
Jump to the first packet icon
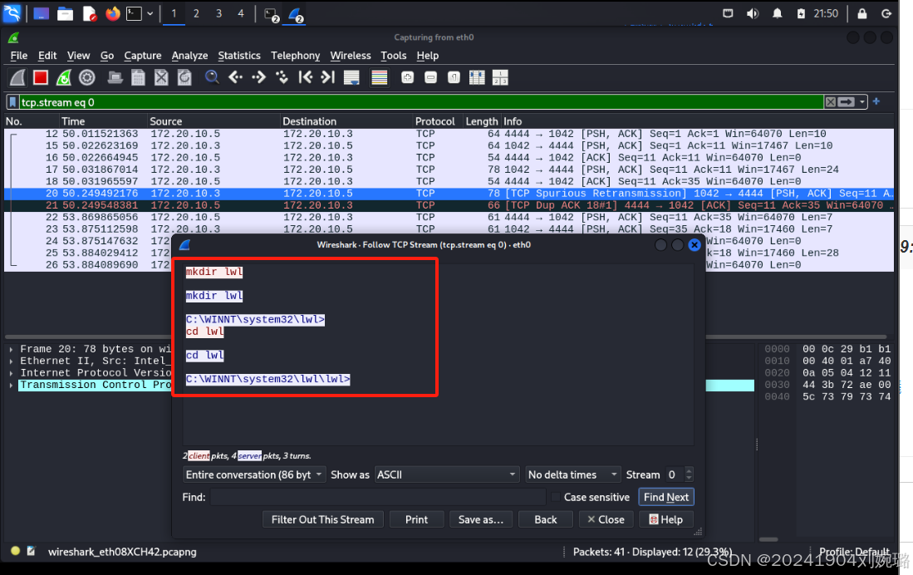tap(305, 77)
